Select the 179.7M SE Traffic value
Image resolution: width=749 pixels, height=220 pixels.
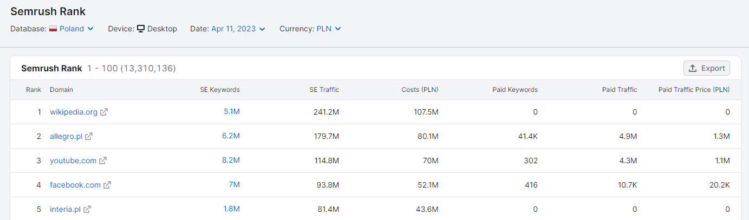[x=327, y=136]
